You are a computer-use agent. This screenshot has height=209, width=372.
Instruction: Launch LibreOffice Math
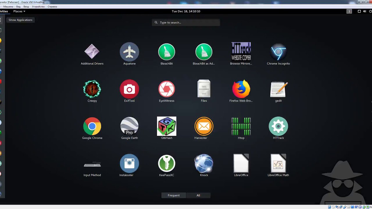278,163
